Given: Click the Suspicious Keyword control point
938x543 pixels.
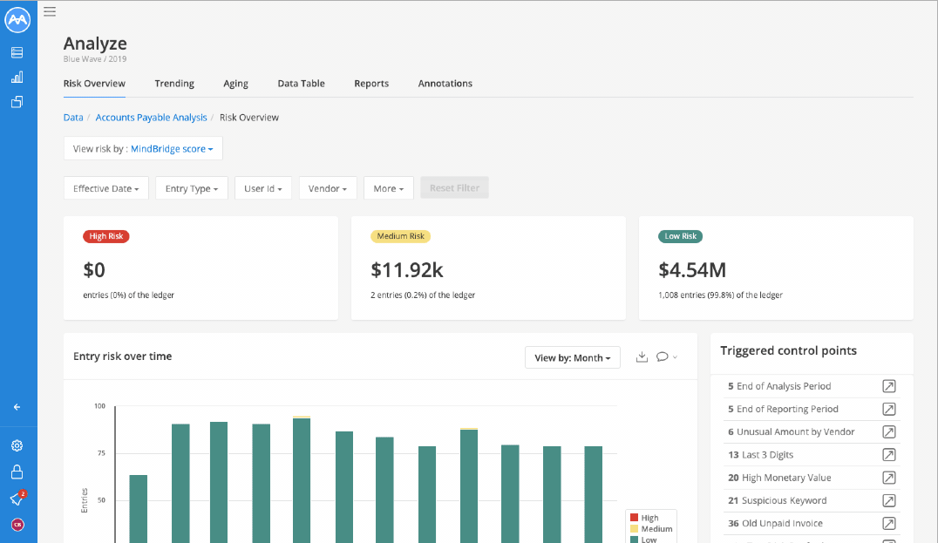Looking at the screenshot, I should point(785,500).
